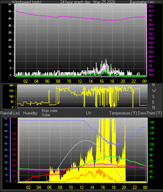This screenshot has height=192, width=163.
Task: Click the 16 hour mark on wind graph
Action: tap(101, 81)
